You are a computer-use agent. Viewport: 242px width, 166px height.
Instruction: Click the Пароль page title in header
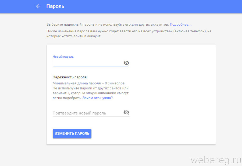pyautogui.click(x=55, y=6)
